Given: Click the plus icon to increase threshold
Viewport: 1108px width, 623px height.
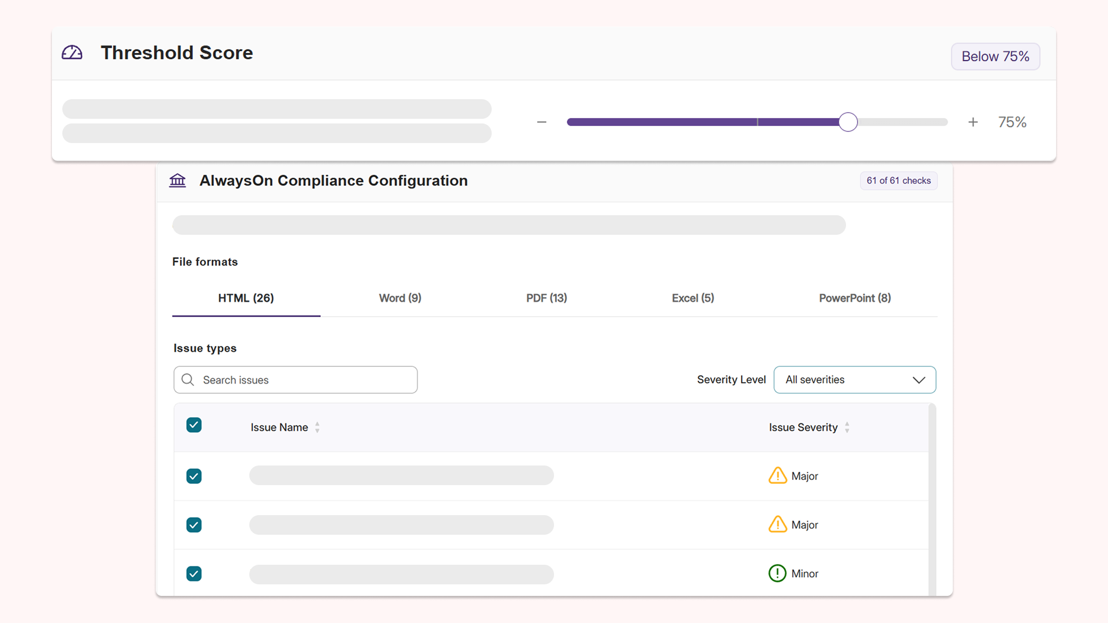Looking at the screenshot, I should pyautogui.click(x=973, y=122).
